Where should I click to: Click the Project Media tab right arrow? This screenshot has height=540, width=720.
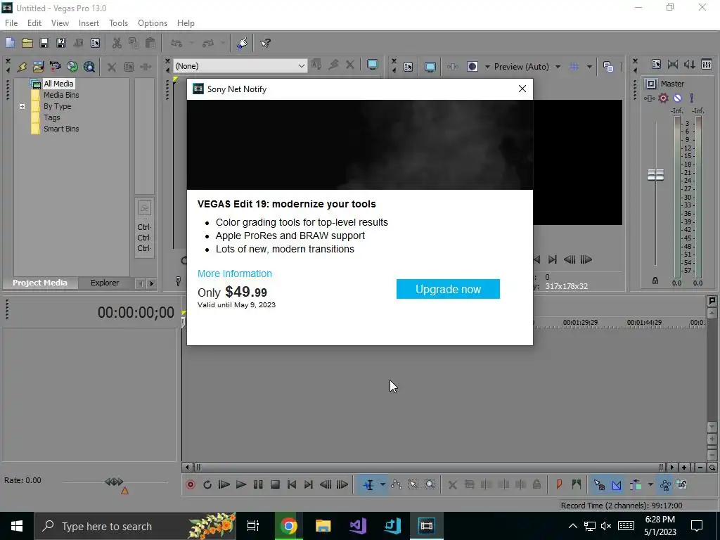pos(152,284)
